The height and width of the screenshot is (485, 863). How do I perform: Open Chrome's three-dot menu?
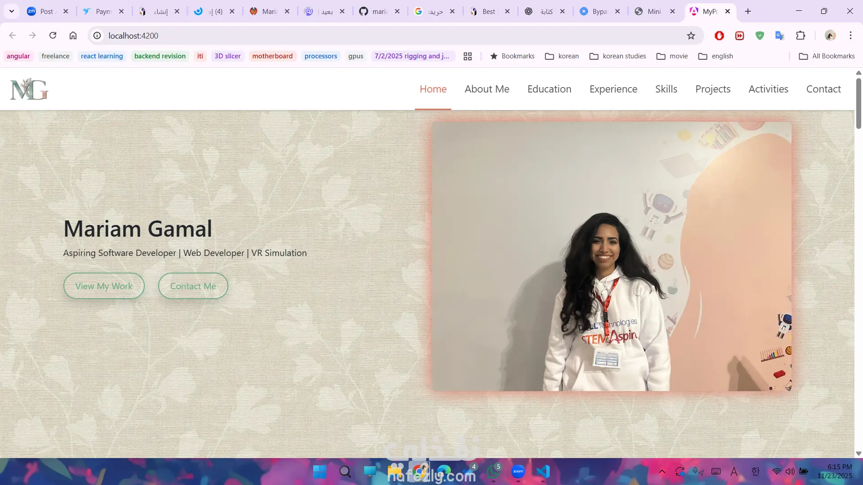point(850,35)
